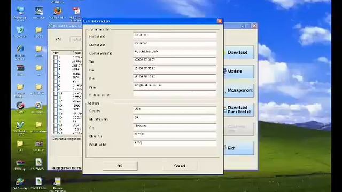Click into the City input field
Screen dimensions: 342x192
tap(175, 127)
